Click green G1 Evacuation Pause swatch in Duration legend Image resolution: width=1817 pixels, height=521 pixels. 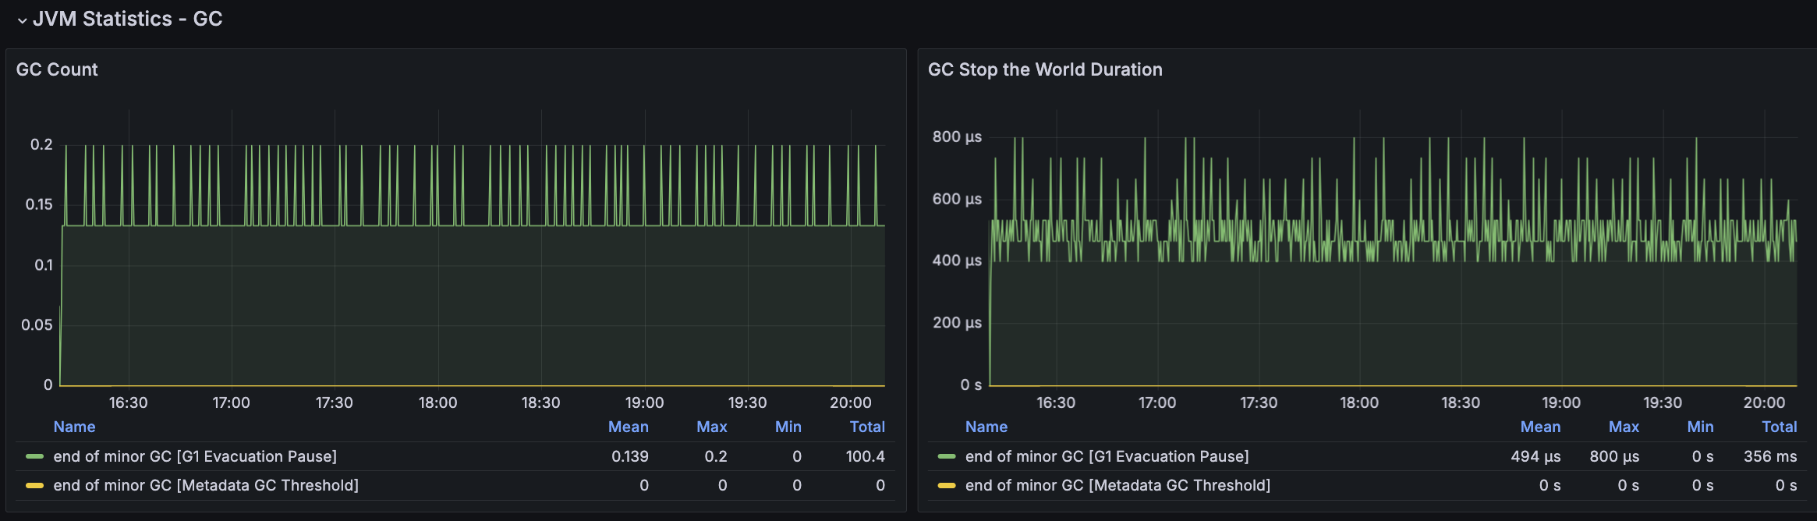pyautogui.click(x=947, y=456)
